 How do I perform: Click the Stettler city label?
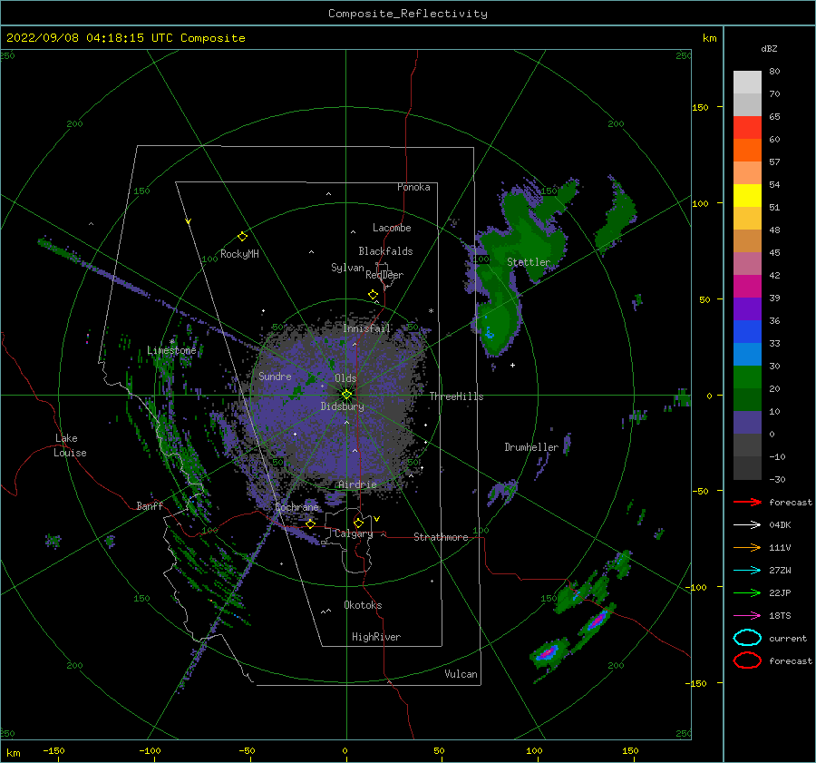click(529, 262)
